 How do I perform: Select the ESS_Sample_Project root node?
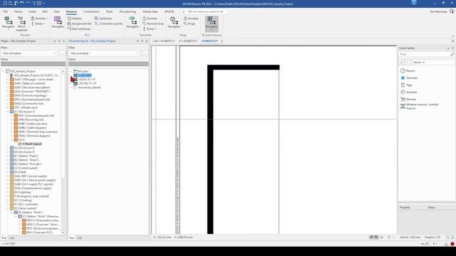[x=23, y=71]
